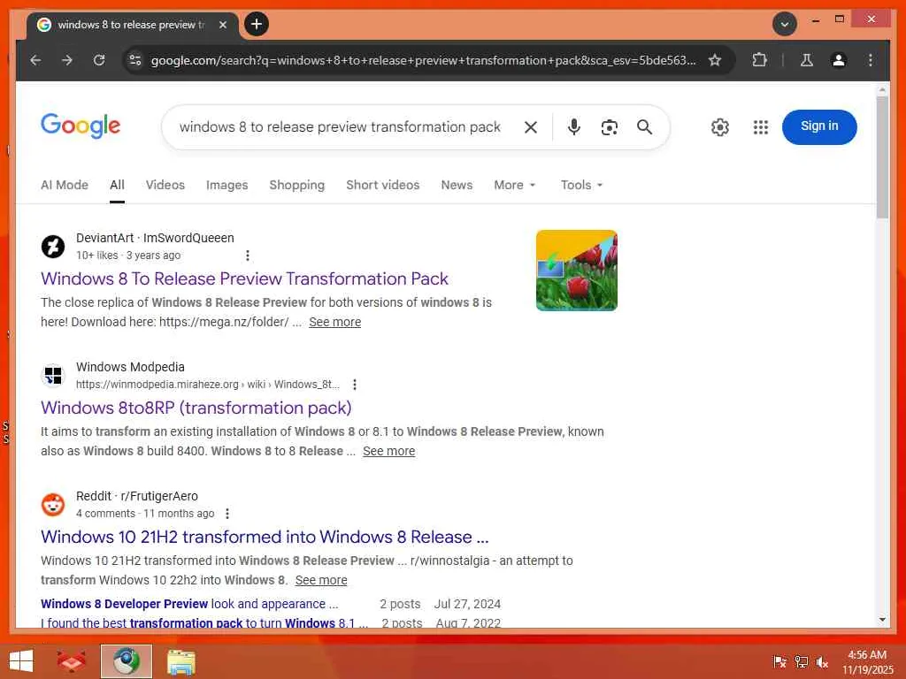
Task: Switch to Shopping results
Action: click(x=297, y=185)
